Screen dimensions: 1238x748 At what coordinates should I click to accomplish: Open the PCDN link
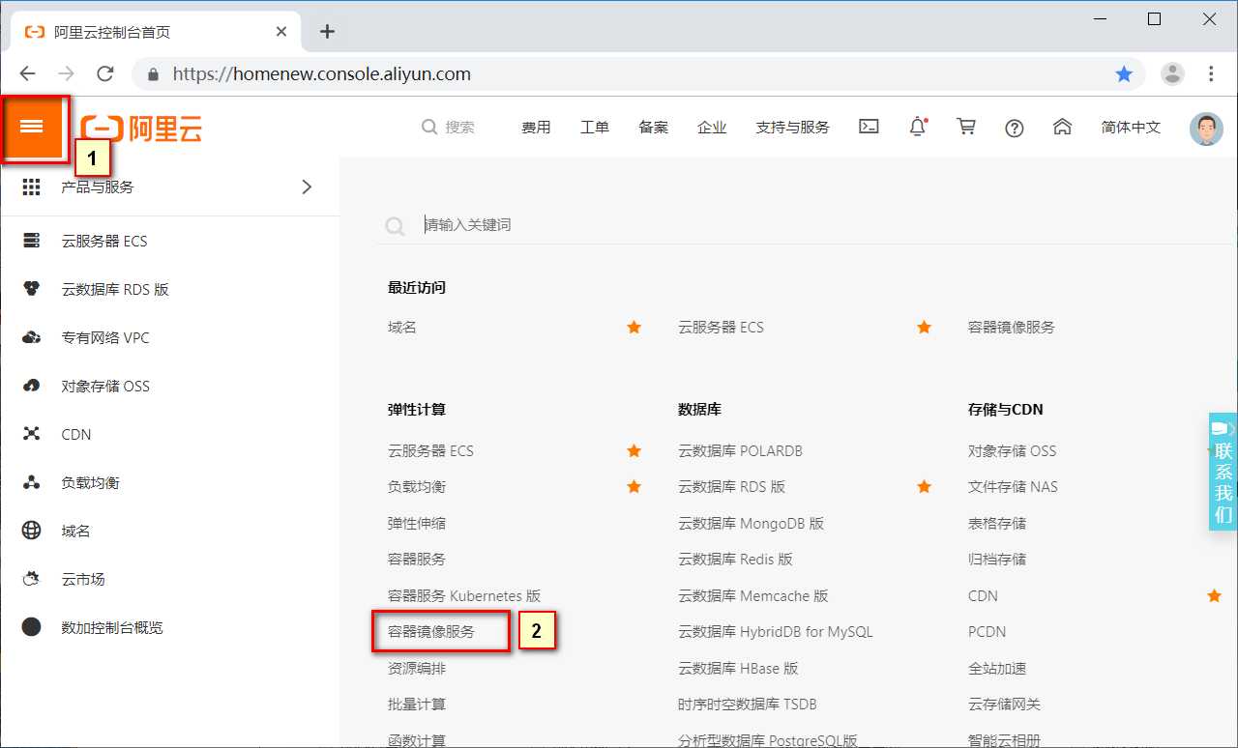pos(987,632)
